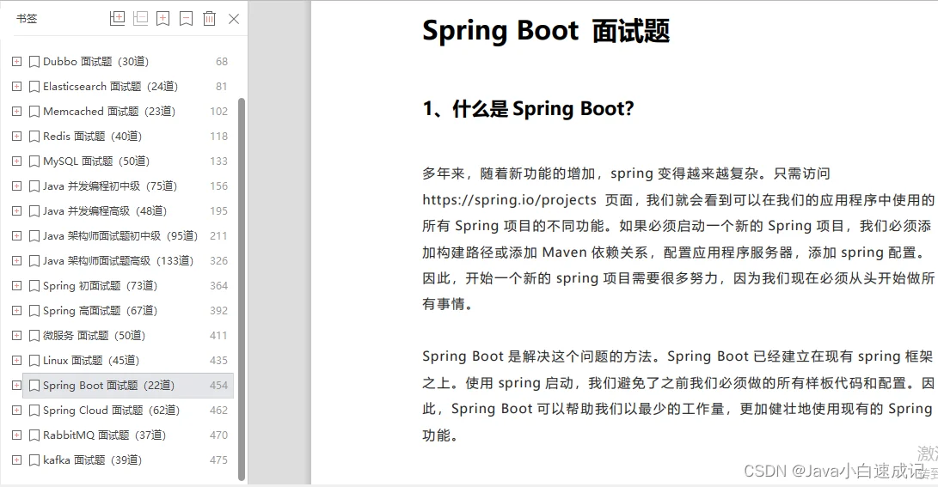Image resolution: width=938 pixels, height=487 pixels.
Task: Click page number 68 next to Dubbo
Action: click(221, 62)
